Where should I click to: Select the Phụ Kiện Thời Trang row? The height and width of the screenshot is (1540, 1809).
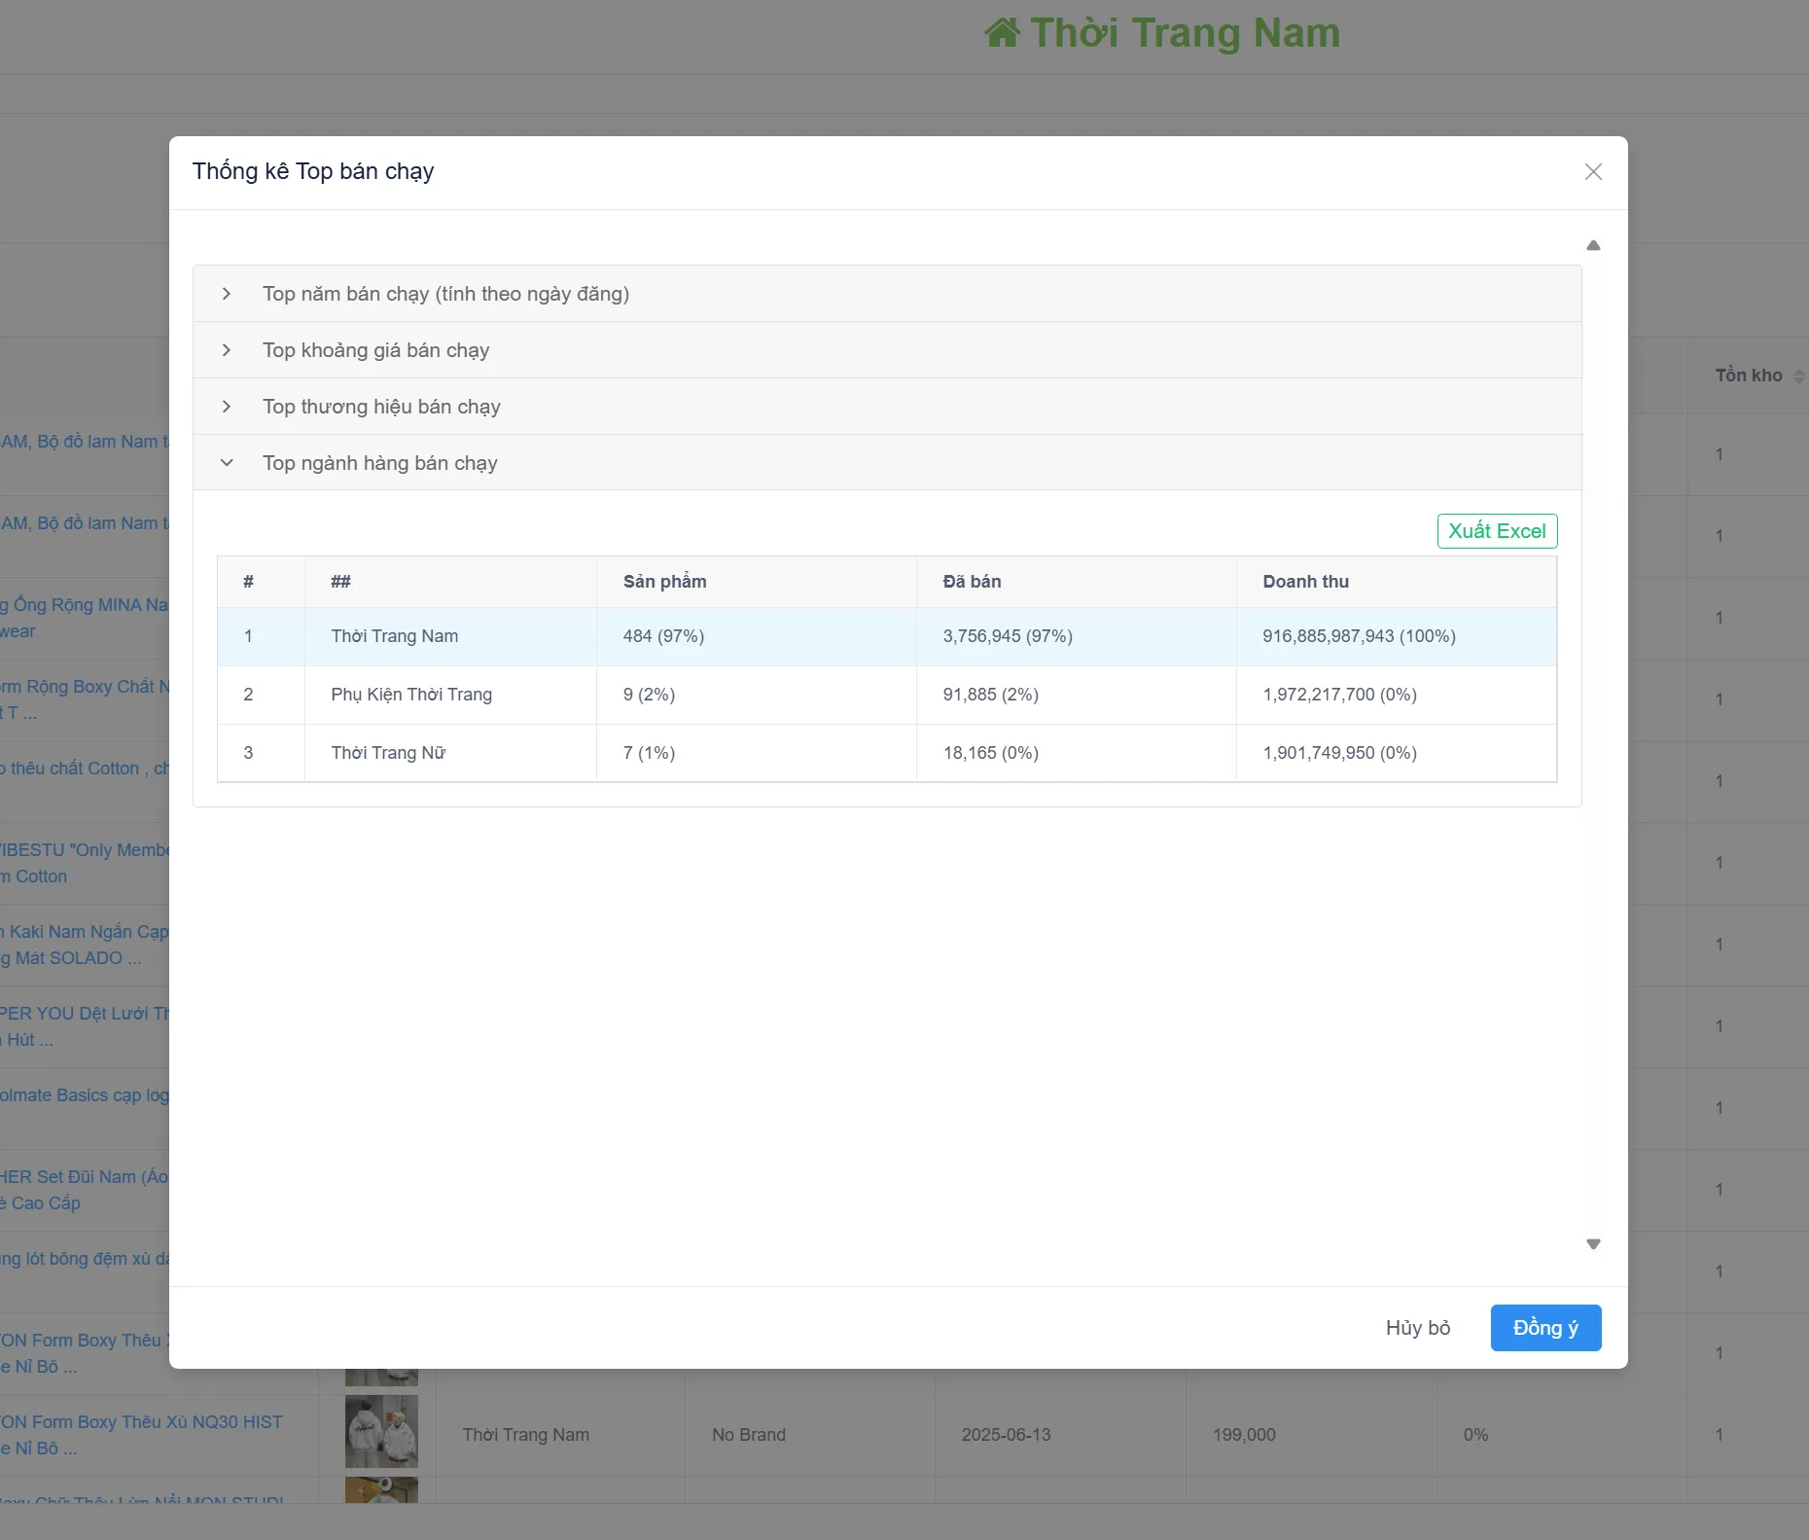[887, 695]
